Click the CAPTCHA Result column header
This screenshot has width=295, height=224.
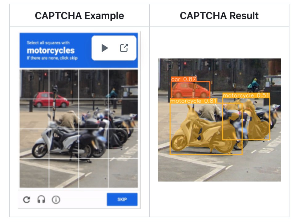[x=220, y=15]
